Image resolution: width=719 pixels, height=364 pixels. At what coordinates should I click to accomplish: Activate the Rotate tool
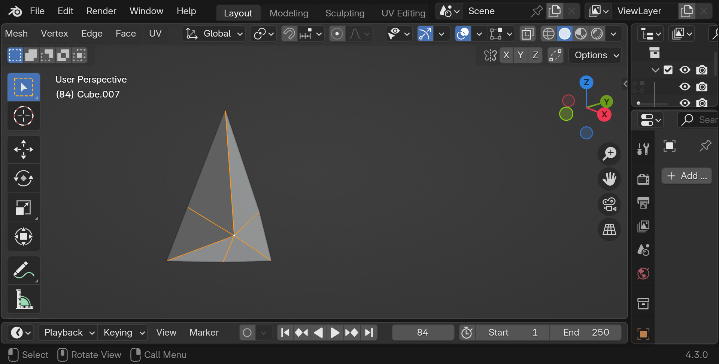(24, 179)
